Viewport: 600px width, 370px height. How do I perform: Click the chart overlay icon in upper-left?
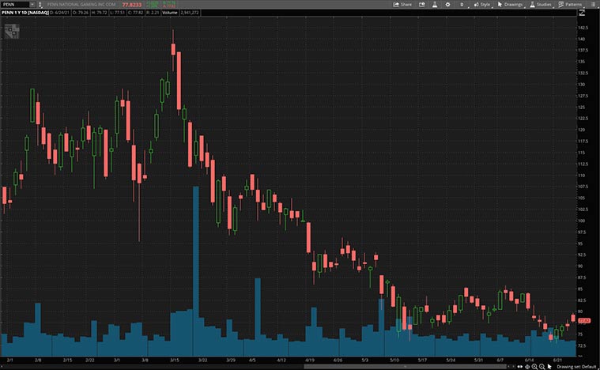coord(10,31)
